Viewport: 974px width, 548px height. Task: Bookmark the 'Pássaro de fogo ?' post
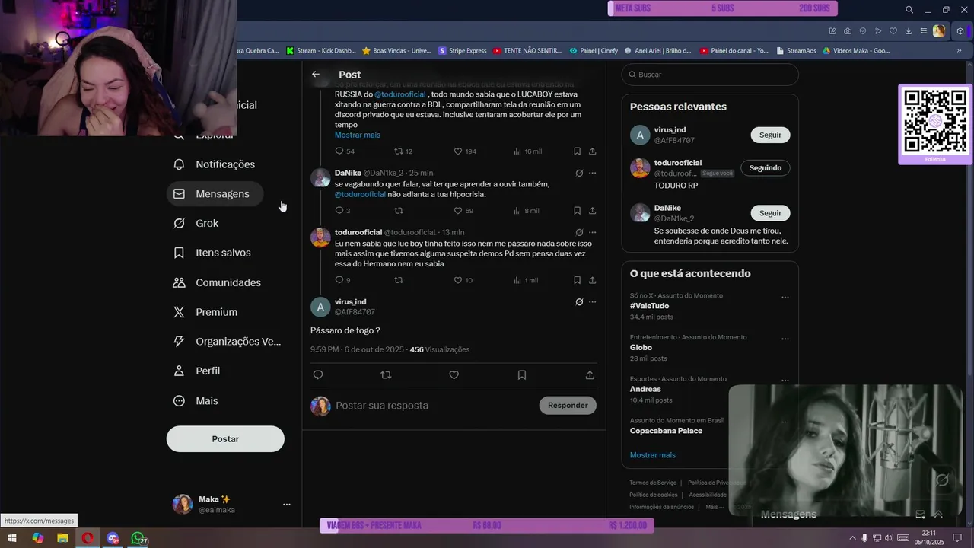522,375
